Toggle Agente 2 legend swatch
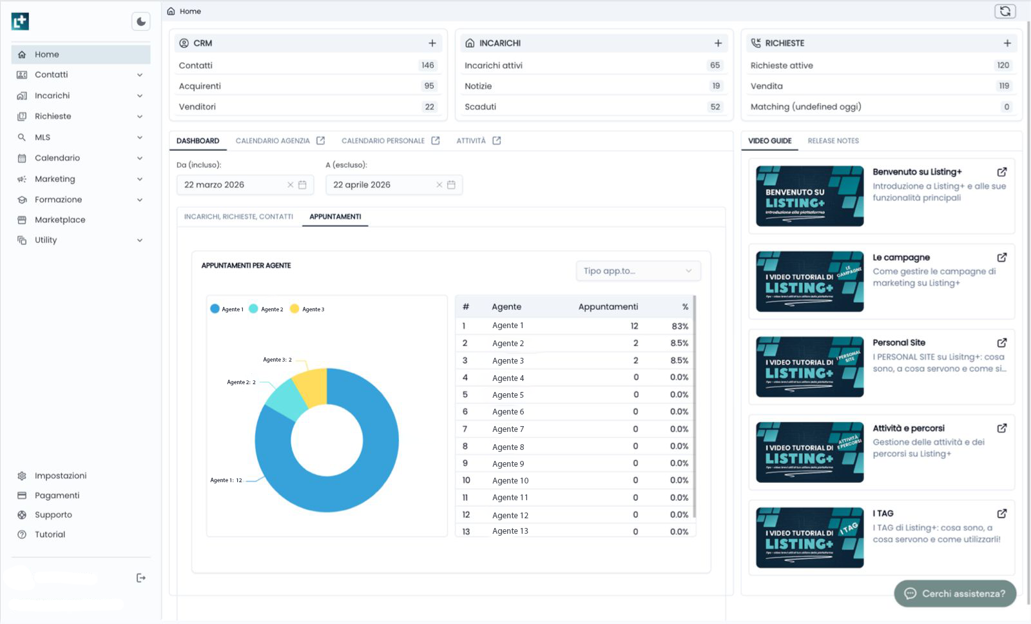This screenshot has height=624, width=1031. [x=253, y=309]
